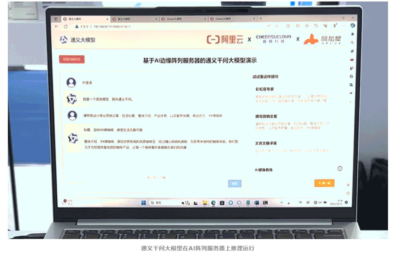Open the browser profile icon
The width and height of the screenshot is (397, 254).
point(335,25)
